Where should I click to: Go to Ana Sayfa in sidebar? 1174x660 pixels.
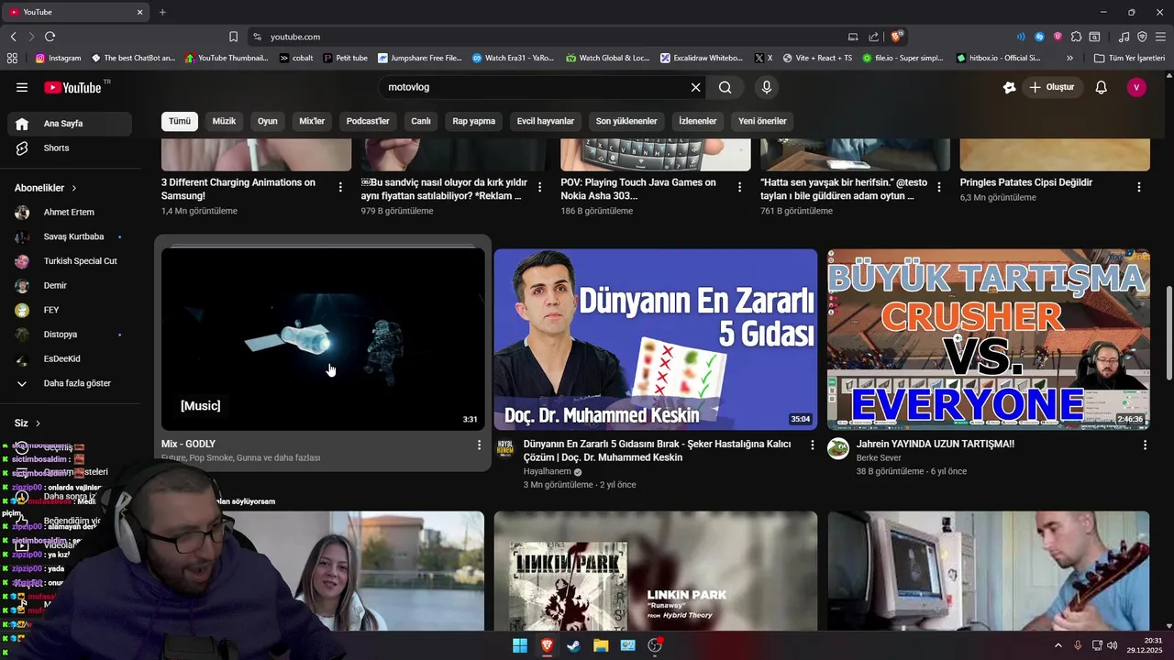pyautogui.click(x=71, y=124)
